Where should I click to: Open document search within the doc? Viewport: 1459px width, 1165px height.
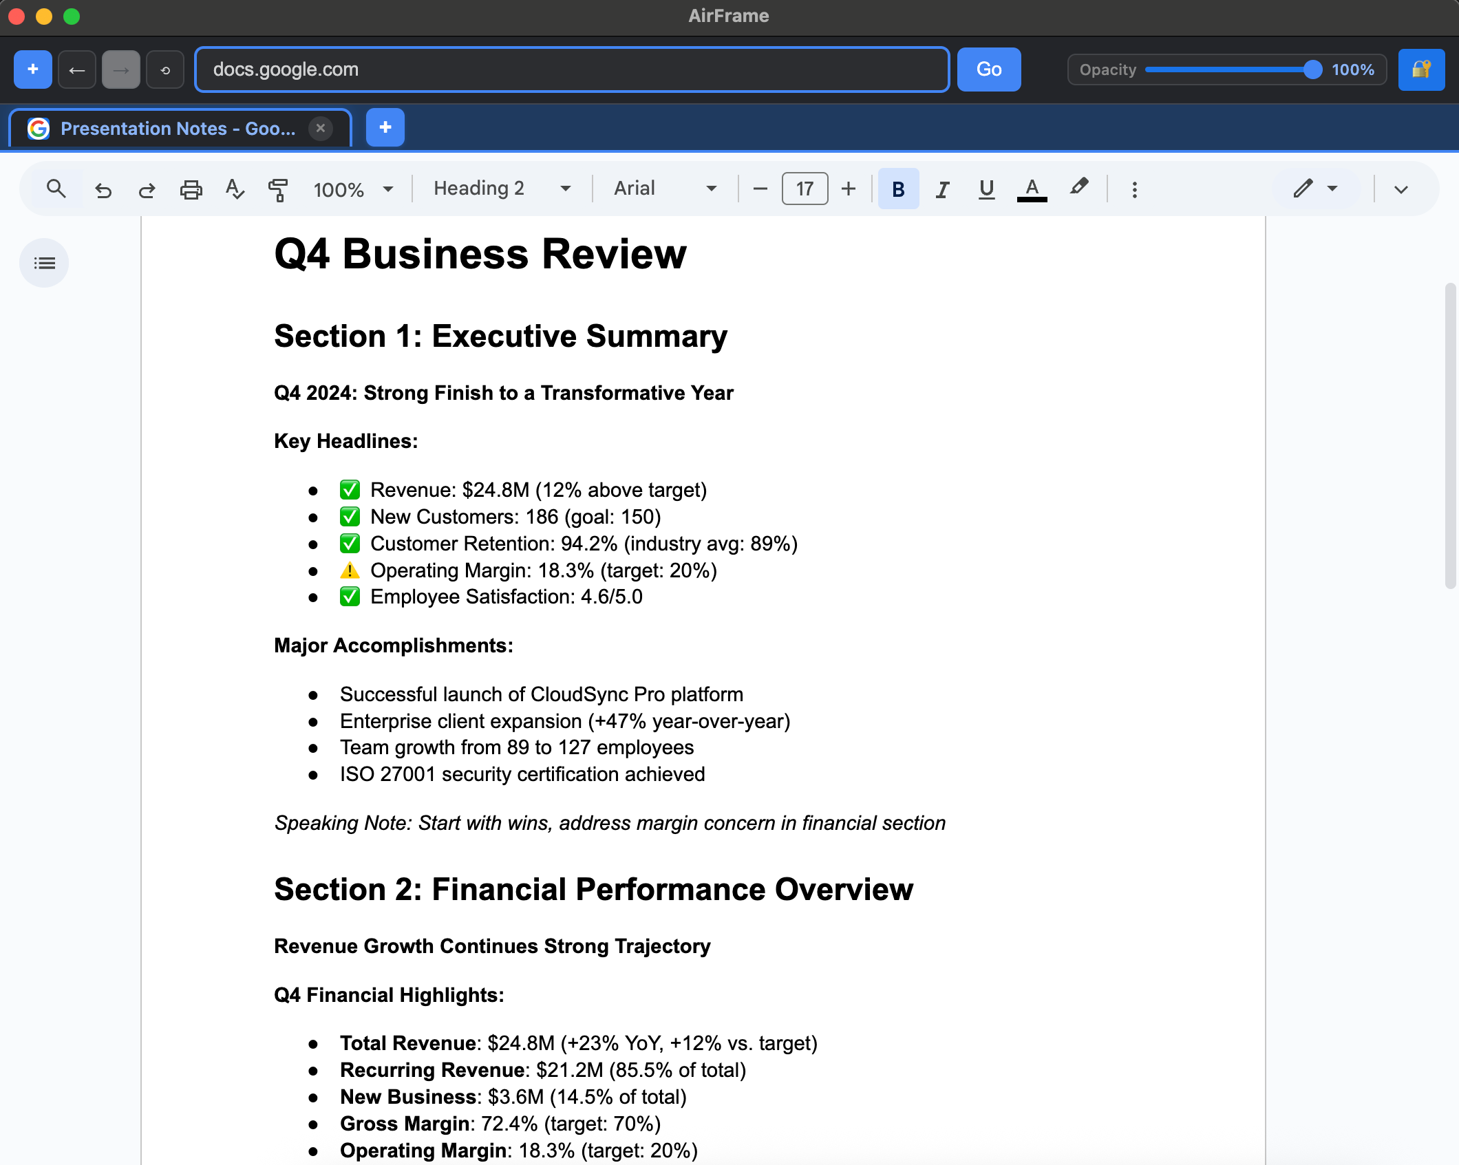(56, 188)
